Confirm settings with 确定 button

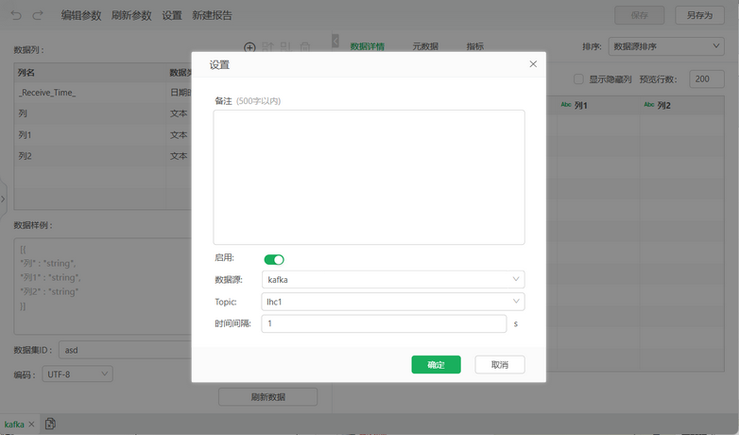click(436, 364)
